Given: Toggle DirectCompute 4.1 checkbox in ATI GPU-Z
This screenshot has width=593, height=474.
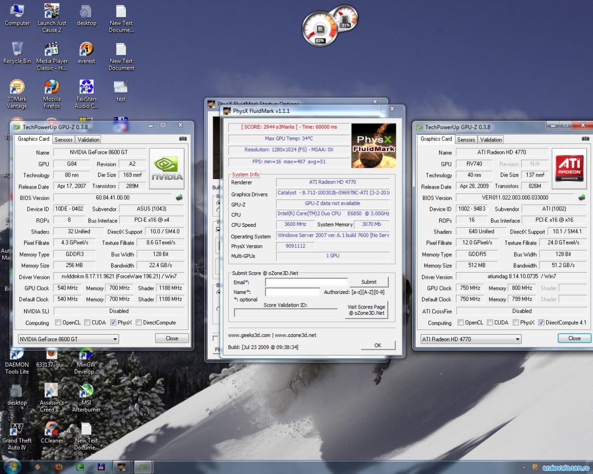Looking at the screenshot, I should tap(541, 323).
